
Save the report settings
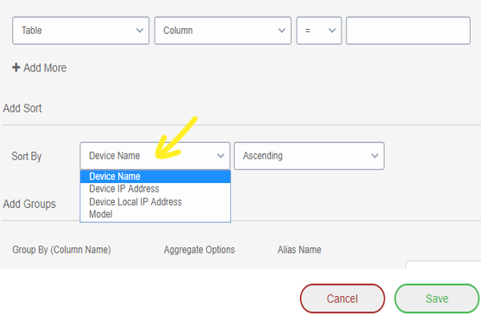(437, 299)
